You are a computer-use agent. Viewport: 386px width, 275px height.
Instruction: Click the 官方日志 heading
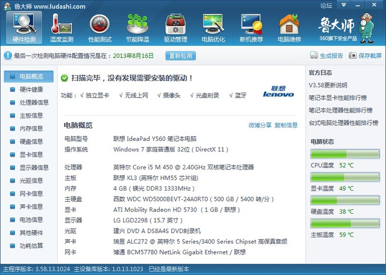[x=320, y=73]
